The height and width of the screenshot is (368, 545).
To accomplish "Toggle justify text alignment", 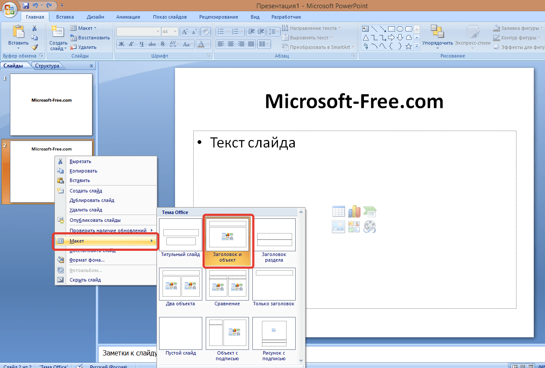I will pos(251,44).
